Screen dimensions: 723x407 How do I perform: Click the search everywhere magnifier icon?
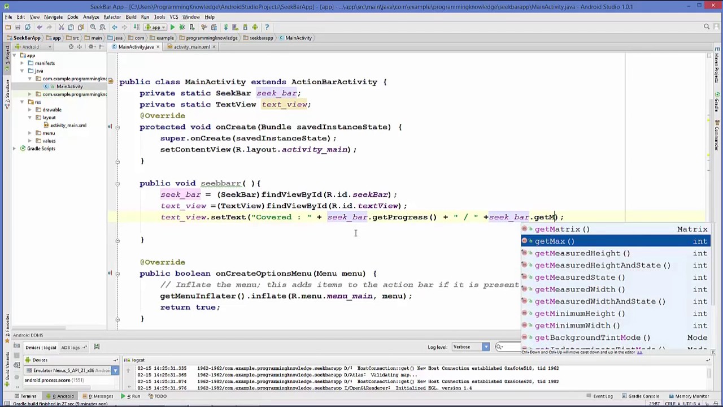point(706,27)
